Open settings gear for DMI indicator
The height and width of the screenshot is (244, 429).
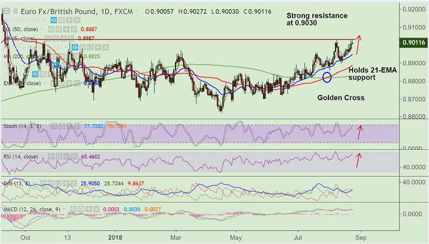click(x=51, y=183)
